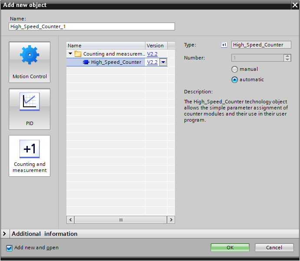Click the Number field
Viewport: 300px width, 261px height.
pyautogui.click(x=257, y=58)
